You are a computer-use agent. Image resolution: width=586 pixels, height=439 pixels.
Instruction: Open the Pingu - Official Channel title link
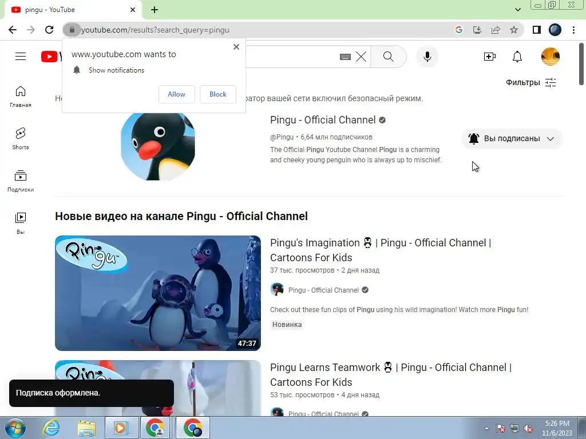click(x=323, y=120)
